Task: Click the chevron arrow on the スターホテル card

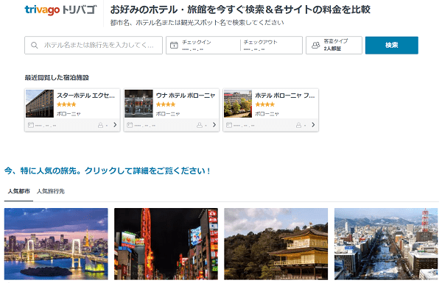Action: point(115,125)
